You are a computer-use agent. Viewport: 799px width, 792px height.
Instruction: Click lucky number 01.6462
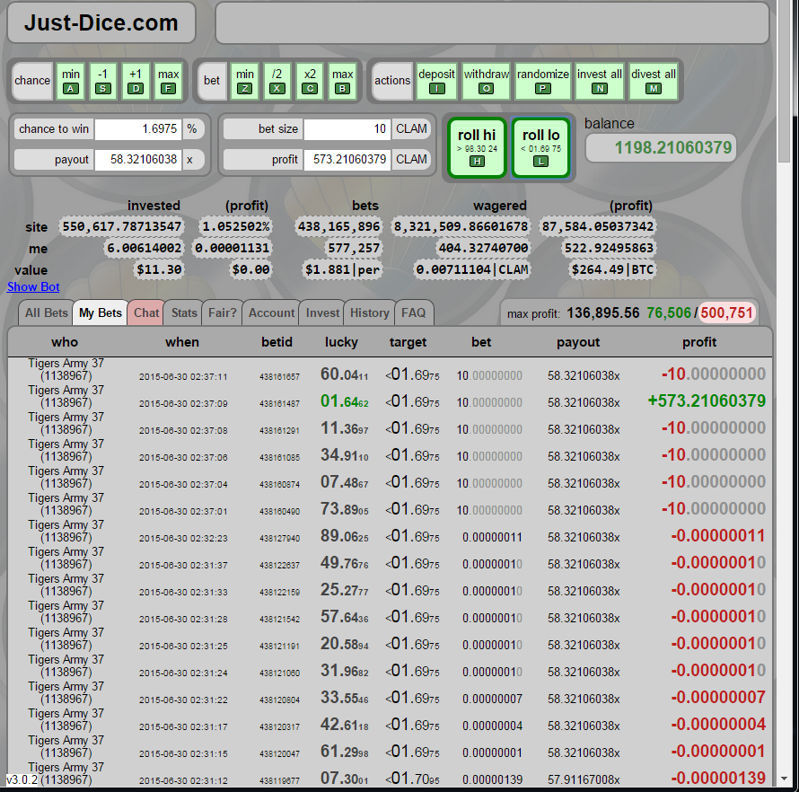pos(344,401)
